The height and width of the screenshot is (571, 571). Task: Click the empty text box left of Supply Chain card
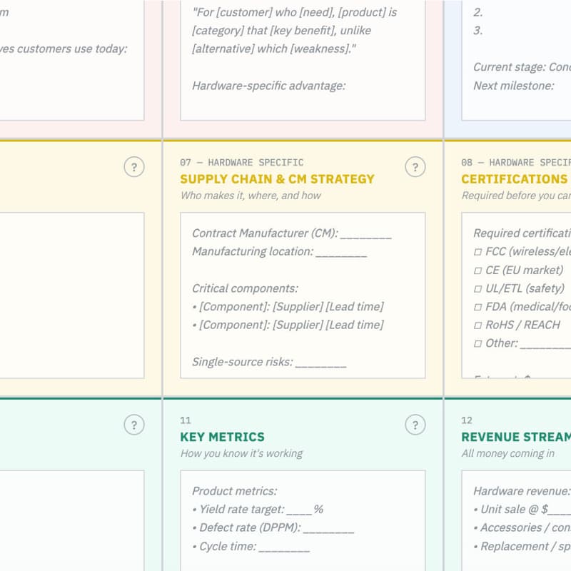click(72, 295)
